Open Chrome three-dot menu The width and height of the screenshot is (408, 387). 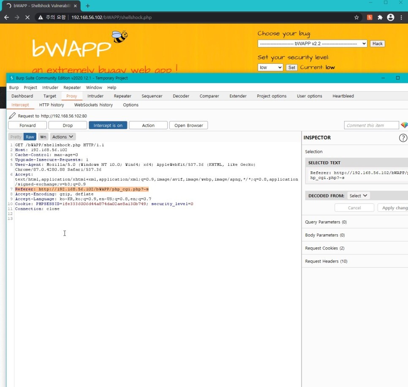click(x=401, y=17)
